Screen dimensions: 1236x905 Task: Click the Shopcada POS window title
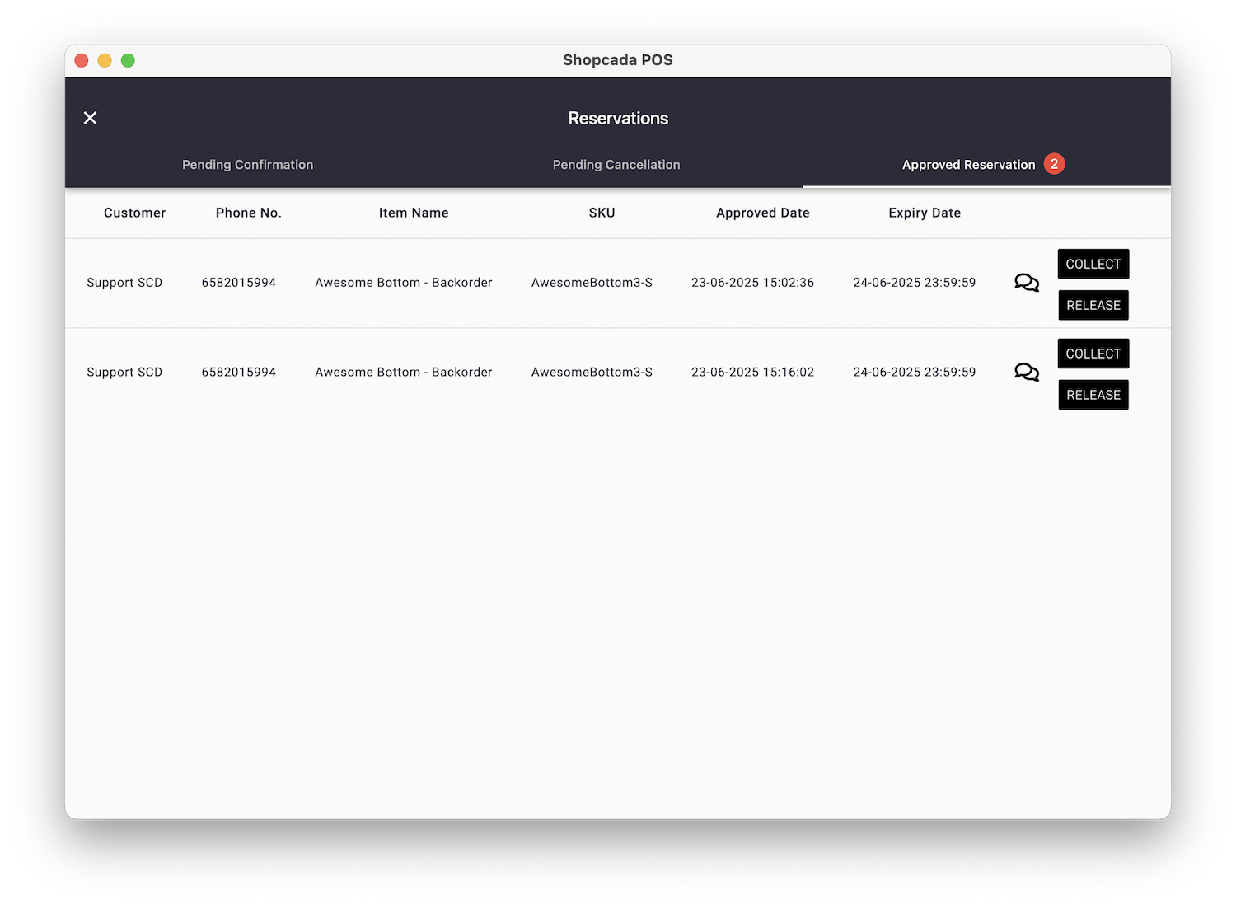coord(618,60)
